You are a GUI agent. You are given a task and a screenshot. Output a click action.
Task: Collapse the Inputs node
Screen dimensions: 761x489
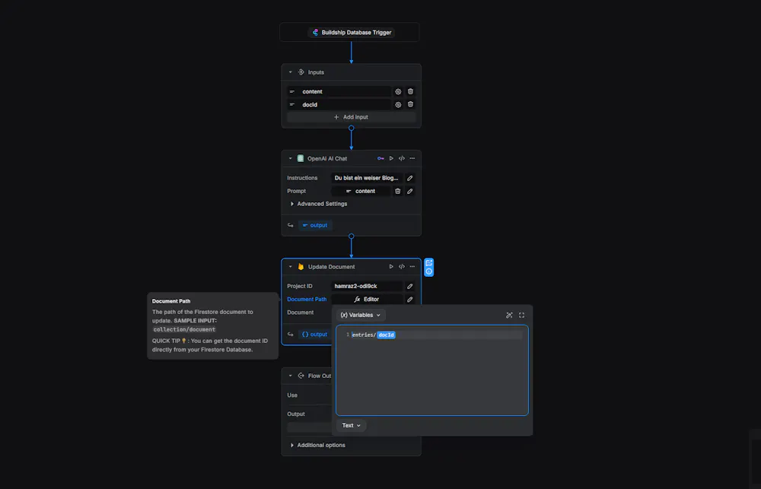(x=290, y=72)
